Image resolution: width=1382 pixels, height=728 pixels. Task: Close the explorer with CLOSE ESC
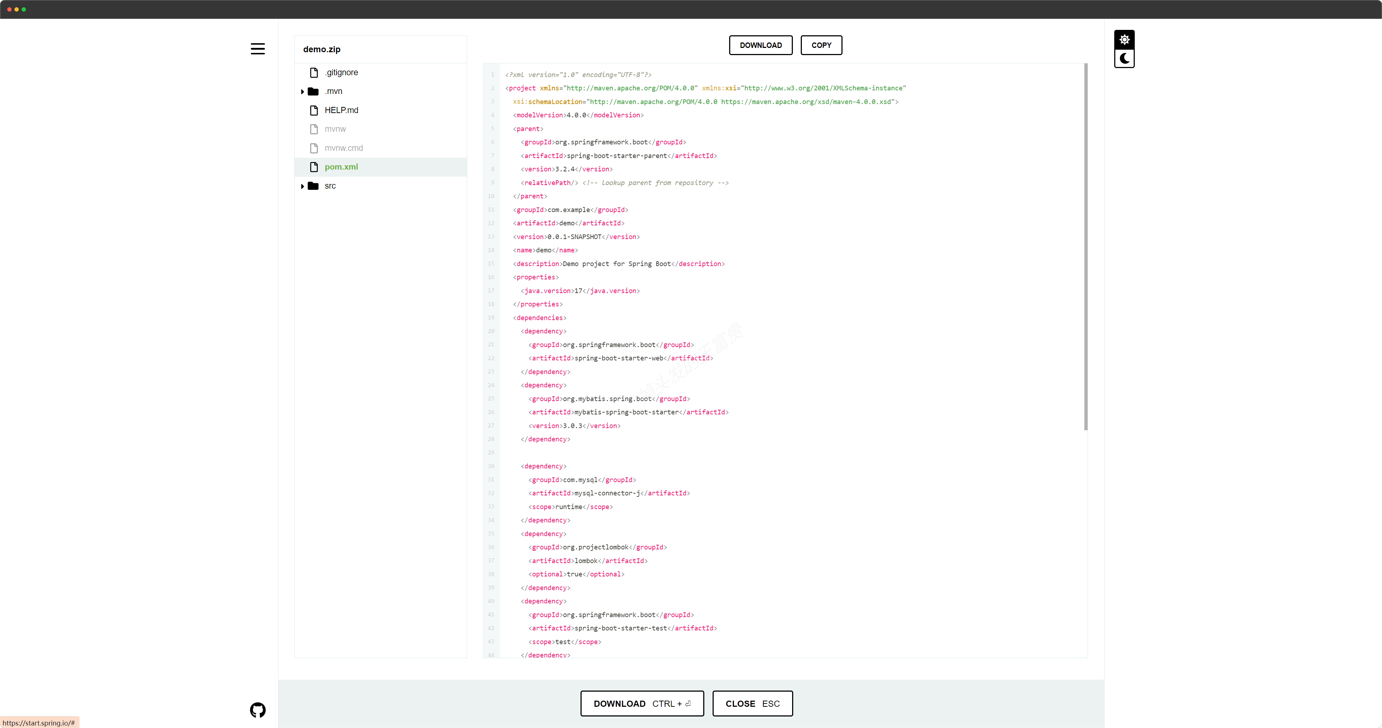coord(752,703)
